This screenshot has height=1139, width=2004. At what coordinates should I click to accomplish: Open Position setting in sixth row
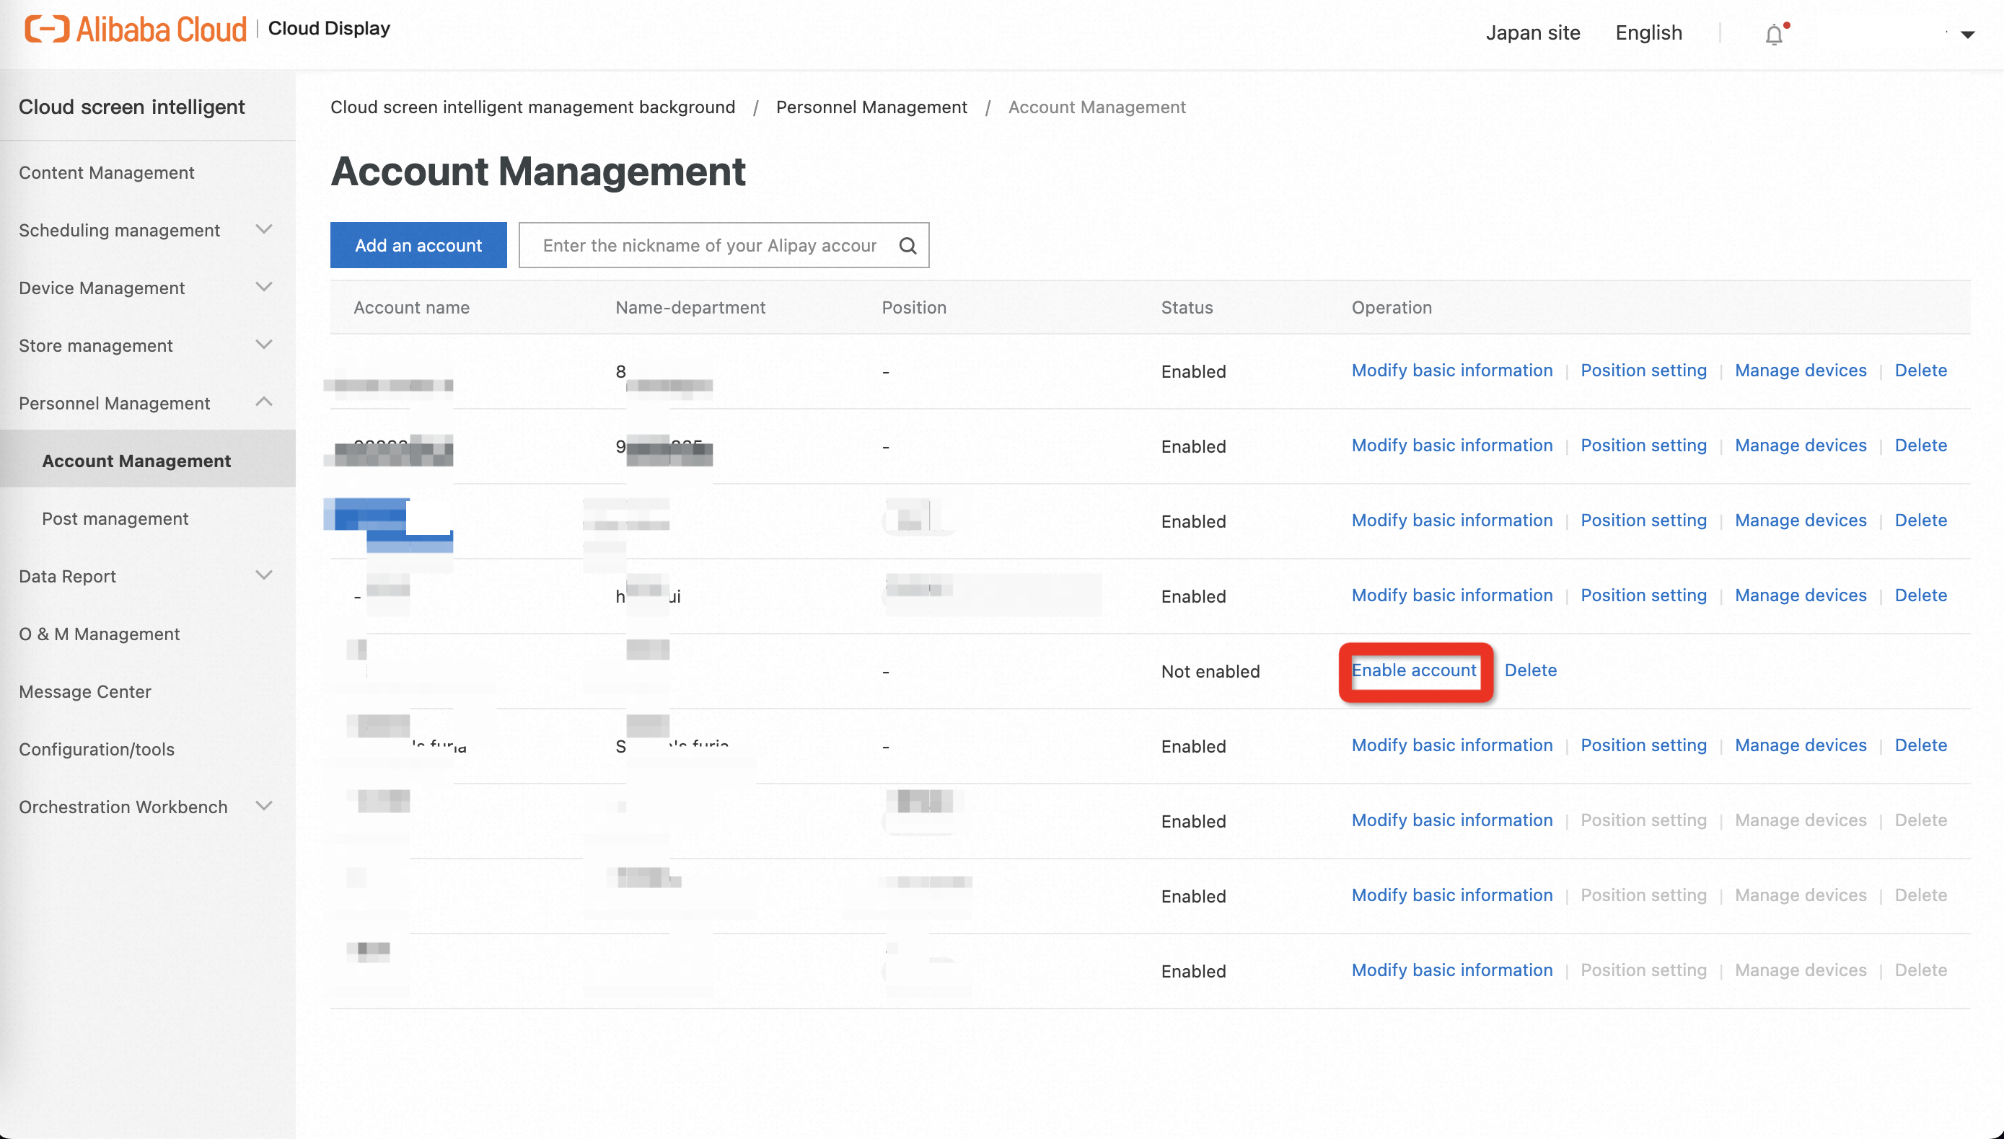[1643, 745]
